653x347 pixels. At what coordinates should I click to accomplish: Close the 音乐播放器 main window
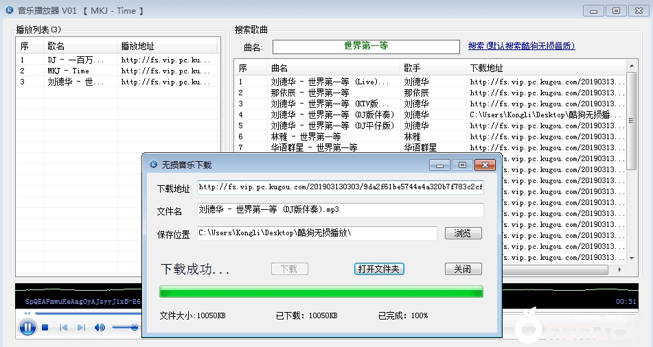pos(639,11)
